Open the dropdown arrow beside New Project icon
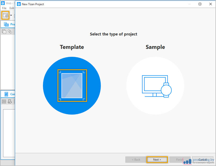 [11, 15]
